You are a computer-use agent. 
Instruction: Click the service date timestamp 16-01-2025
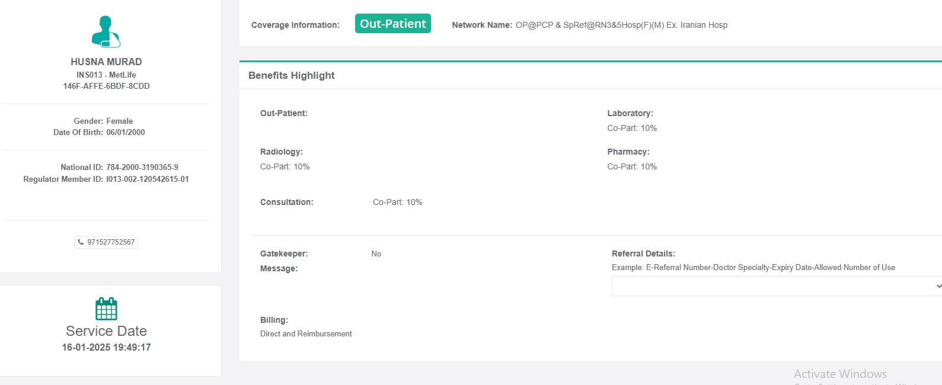[106, 347]
